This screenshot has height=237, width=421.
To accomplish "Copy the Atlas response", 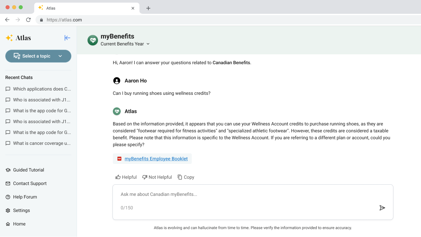I will (x=186, y=177).
